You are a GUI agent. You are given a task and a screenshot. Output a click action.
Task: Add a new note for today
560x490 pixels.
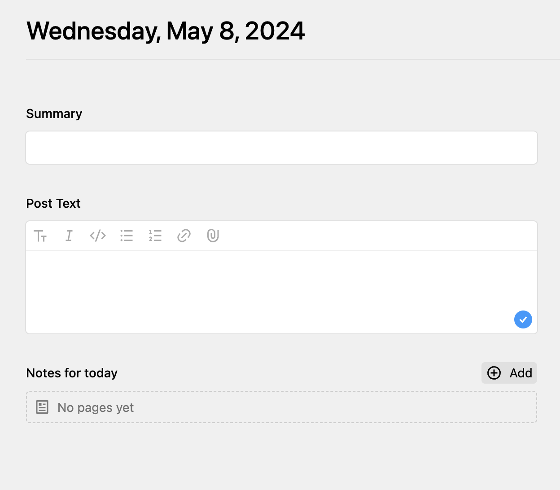pyautogui.click(x=509, y=373)
